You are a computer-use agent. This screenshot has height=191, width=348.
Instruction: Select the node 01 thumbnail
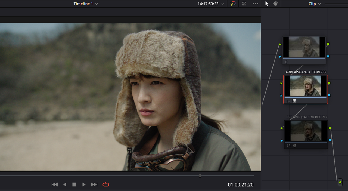(304, 47)
